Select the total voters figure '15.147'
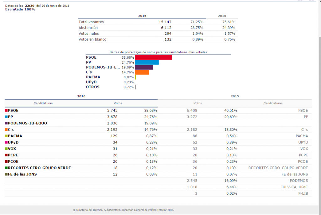This screenshot has height=215, width=321. click(165, 22)
